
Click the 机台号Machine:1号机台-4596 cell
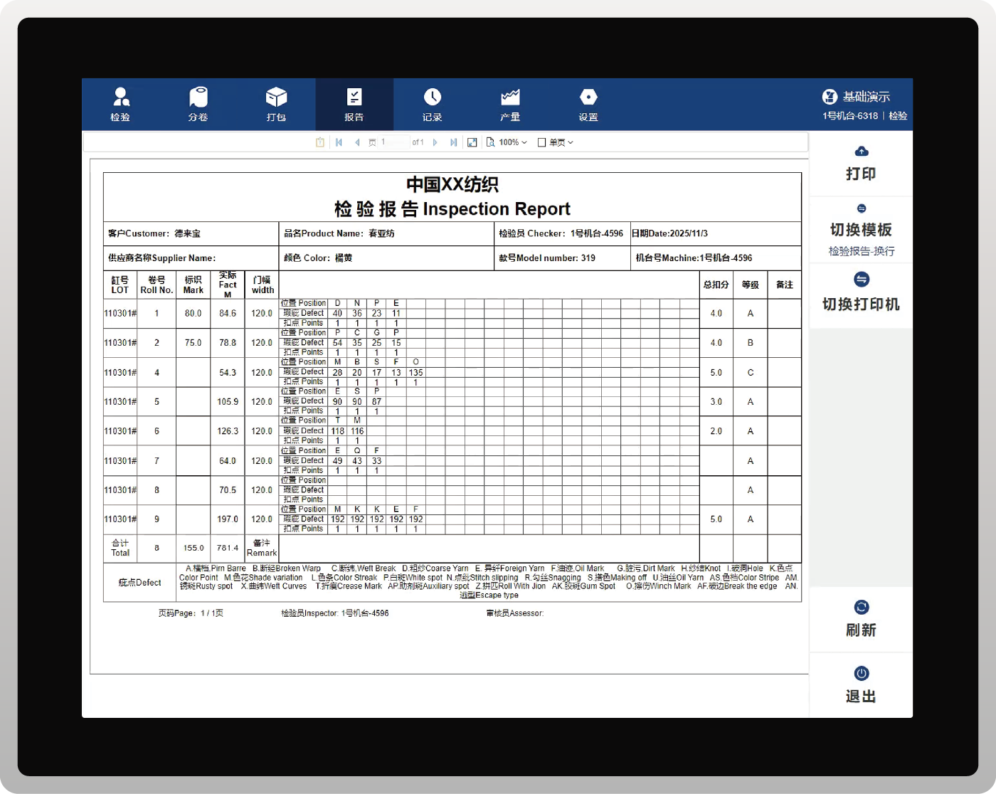click(x=716, y=258)
